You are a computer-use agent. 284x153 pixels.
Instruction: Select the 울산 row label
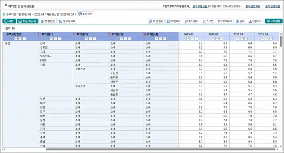click(43, 120)
